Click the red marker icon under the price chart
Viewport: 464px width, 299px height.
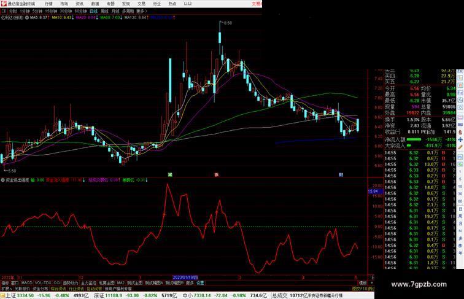pos(216,174)
